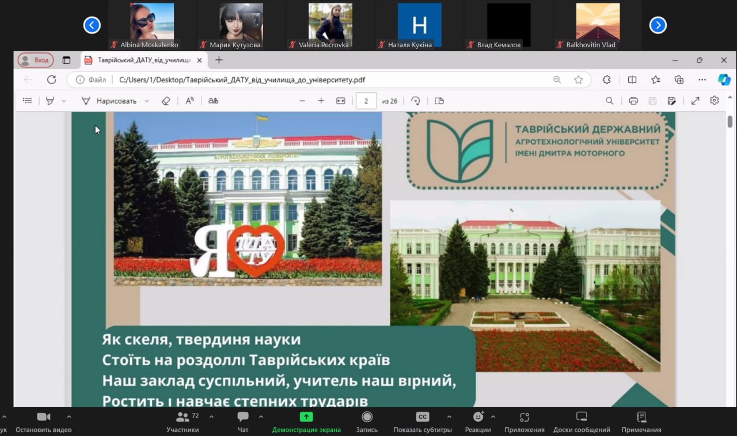Click Остановить видео to stop camera
Viewport: 737px width, 436px height.
tap(44, 422)
